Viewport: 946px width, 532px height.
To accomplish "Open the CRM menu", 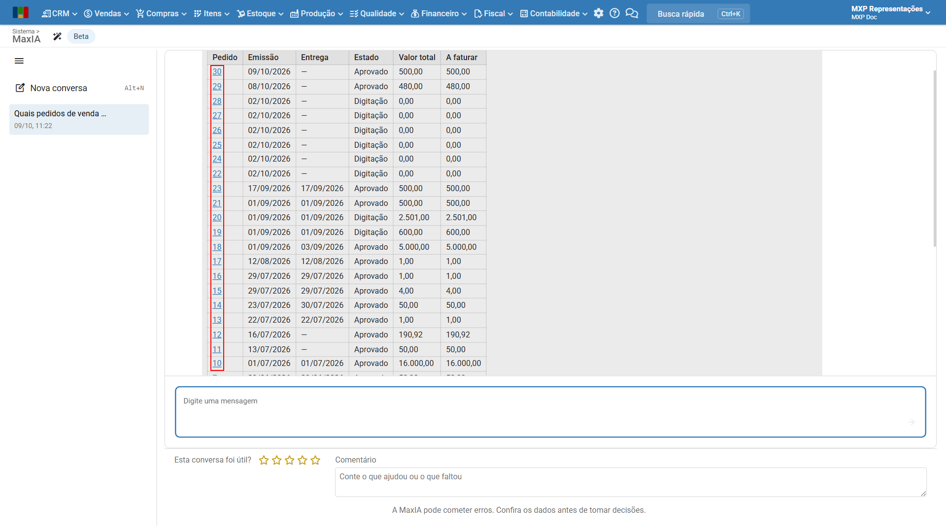I will coord(60,13).
